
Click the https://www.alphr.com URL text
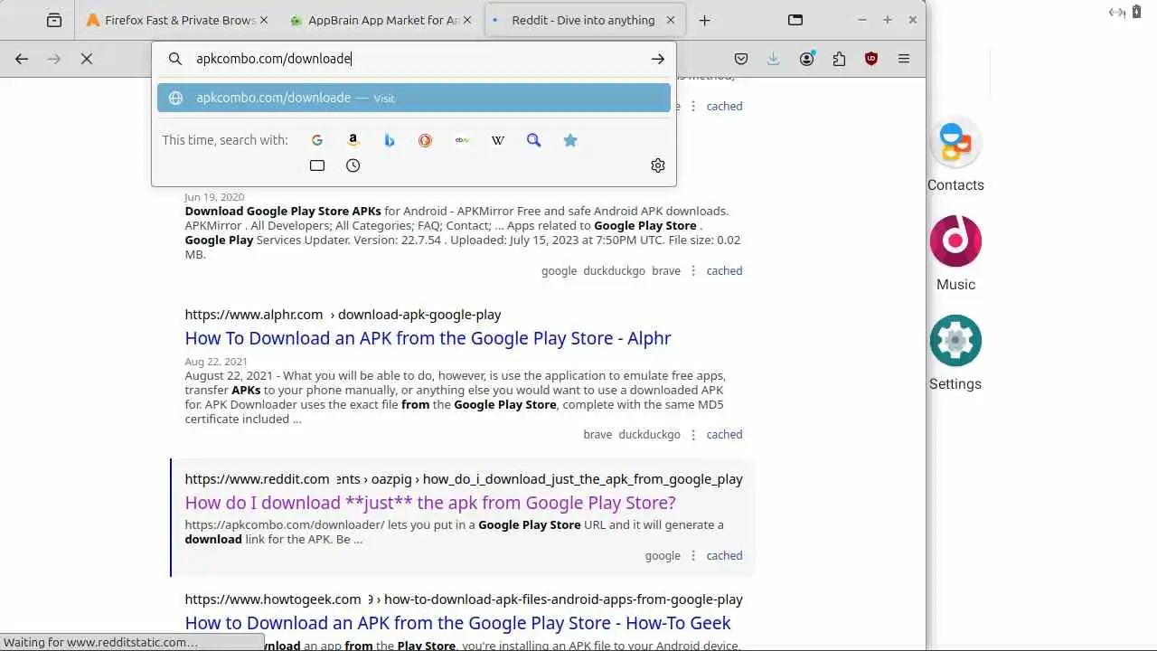[254, 315]
